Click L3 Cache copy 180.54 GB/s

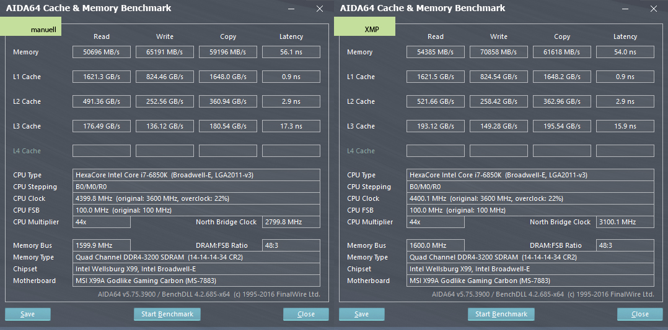click(228, 126)
